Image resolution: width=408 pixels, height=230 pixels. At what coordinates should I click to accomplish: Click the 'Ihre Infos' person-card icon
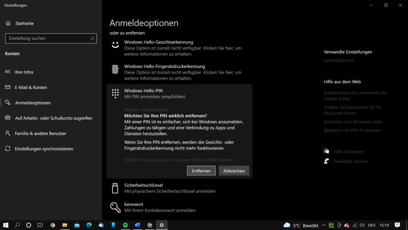click(x=8, y=71)
